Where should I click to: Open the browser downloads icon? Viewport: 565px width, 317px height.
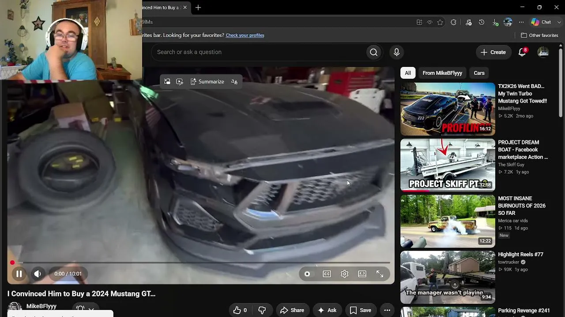pyautogui.click(x=495, y=22)
